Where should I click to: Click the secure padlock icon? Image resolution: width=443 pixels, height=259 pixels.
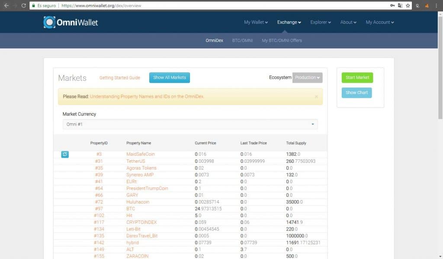(33, 5)
